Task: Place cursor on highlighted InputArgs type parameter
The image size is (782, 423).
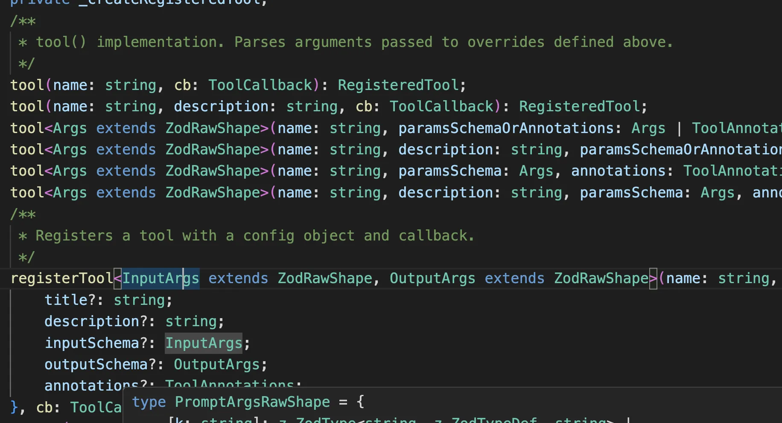Action: tap(160, 278)
